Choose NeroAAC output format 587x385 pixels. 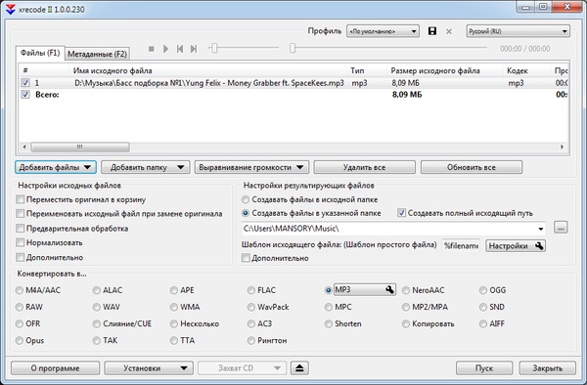point(405,290)
